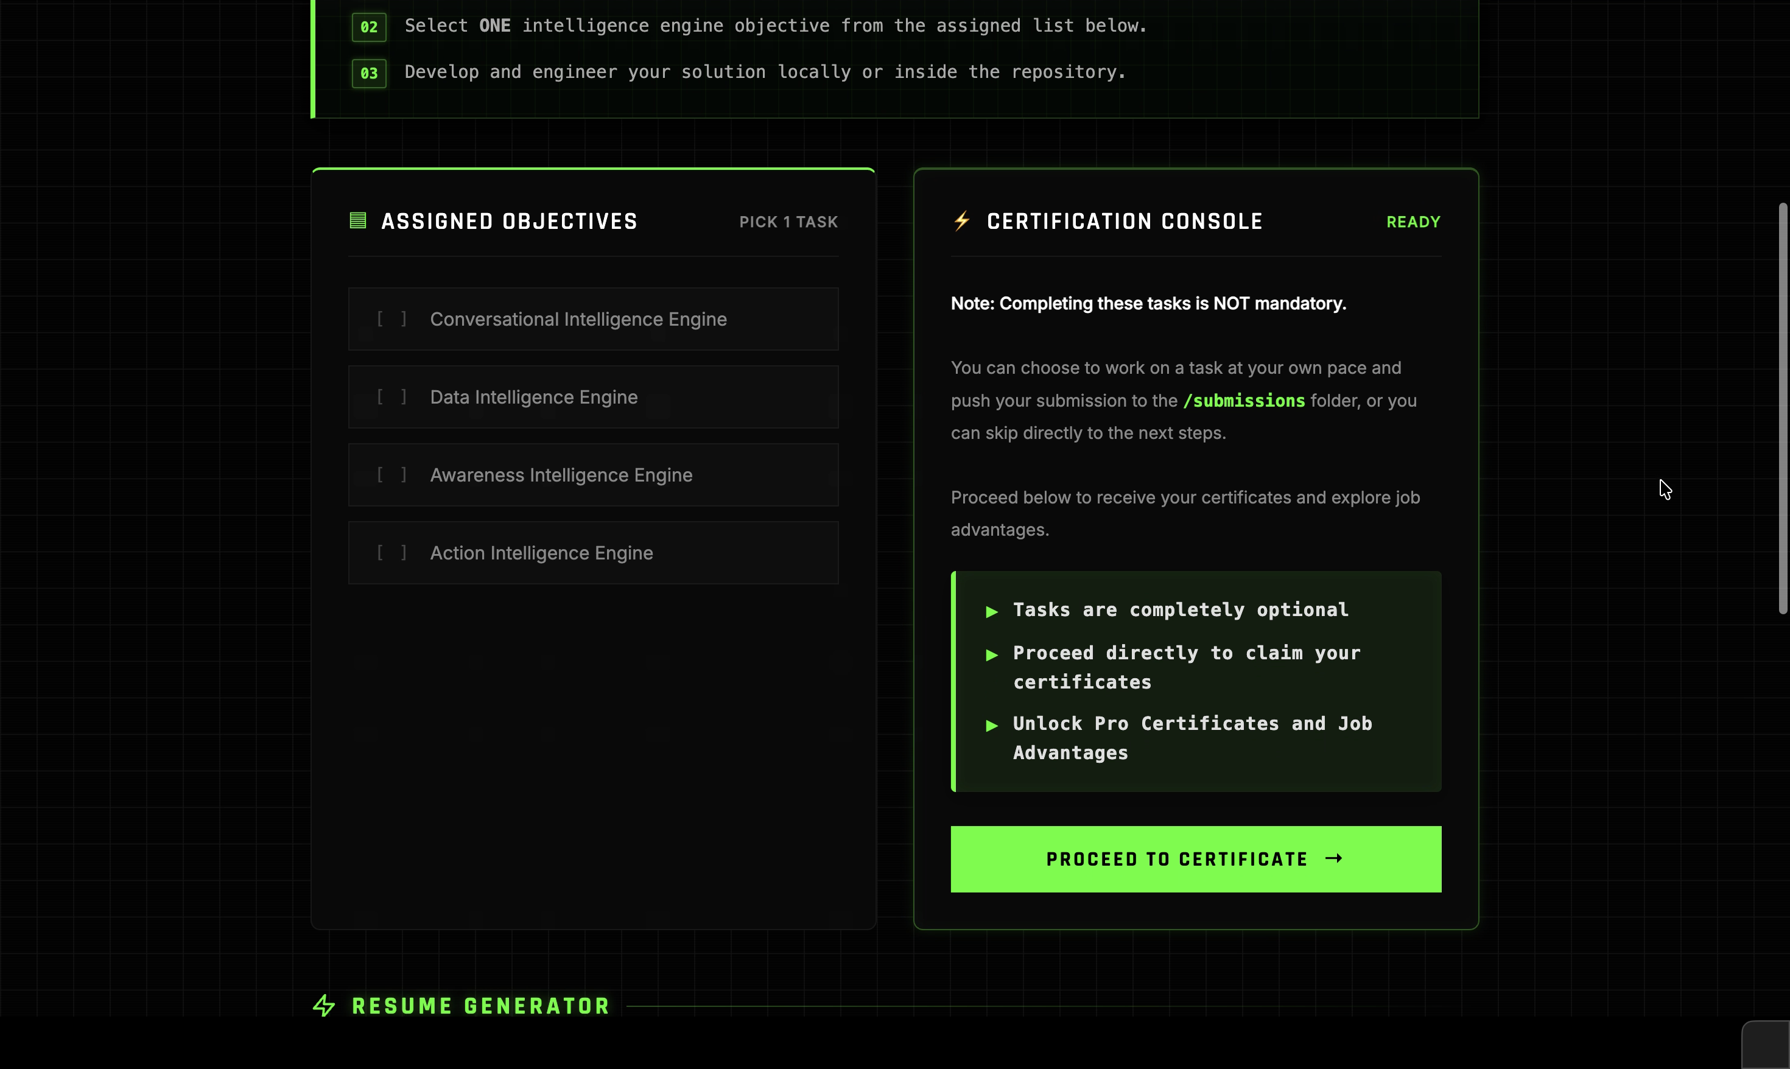1790x1069 pixels.
Task: Open the /submissions folder link
Action: point(1244,401)
